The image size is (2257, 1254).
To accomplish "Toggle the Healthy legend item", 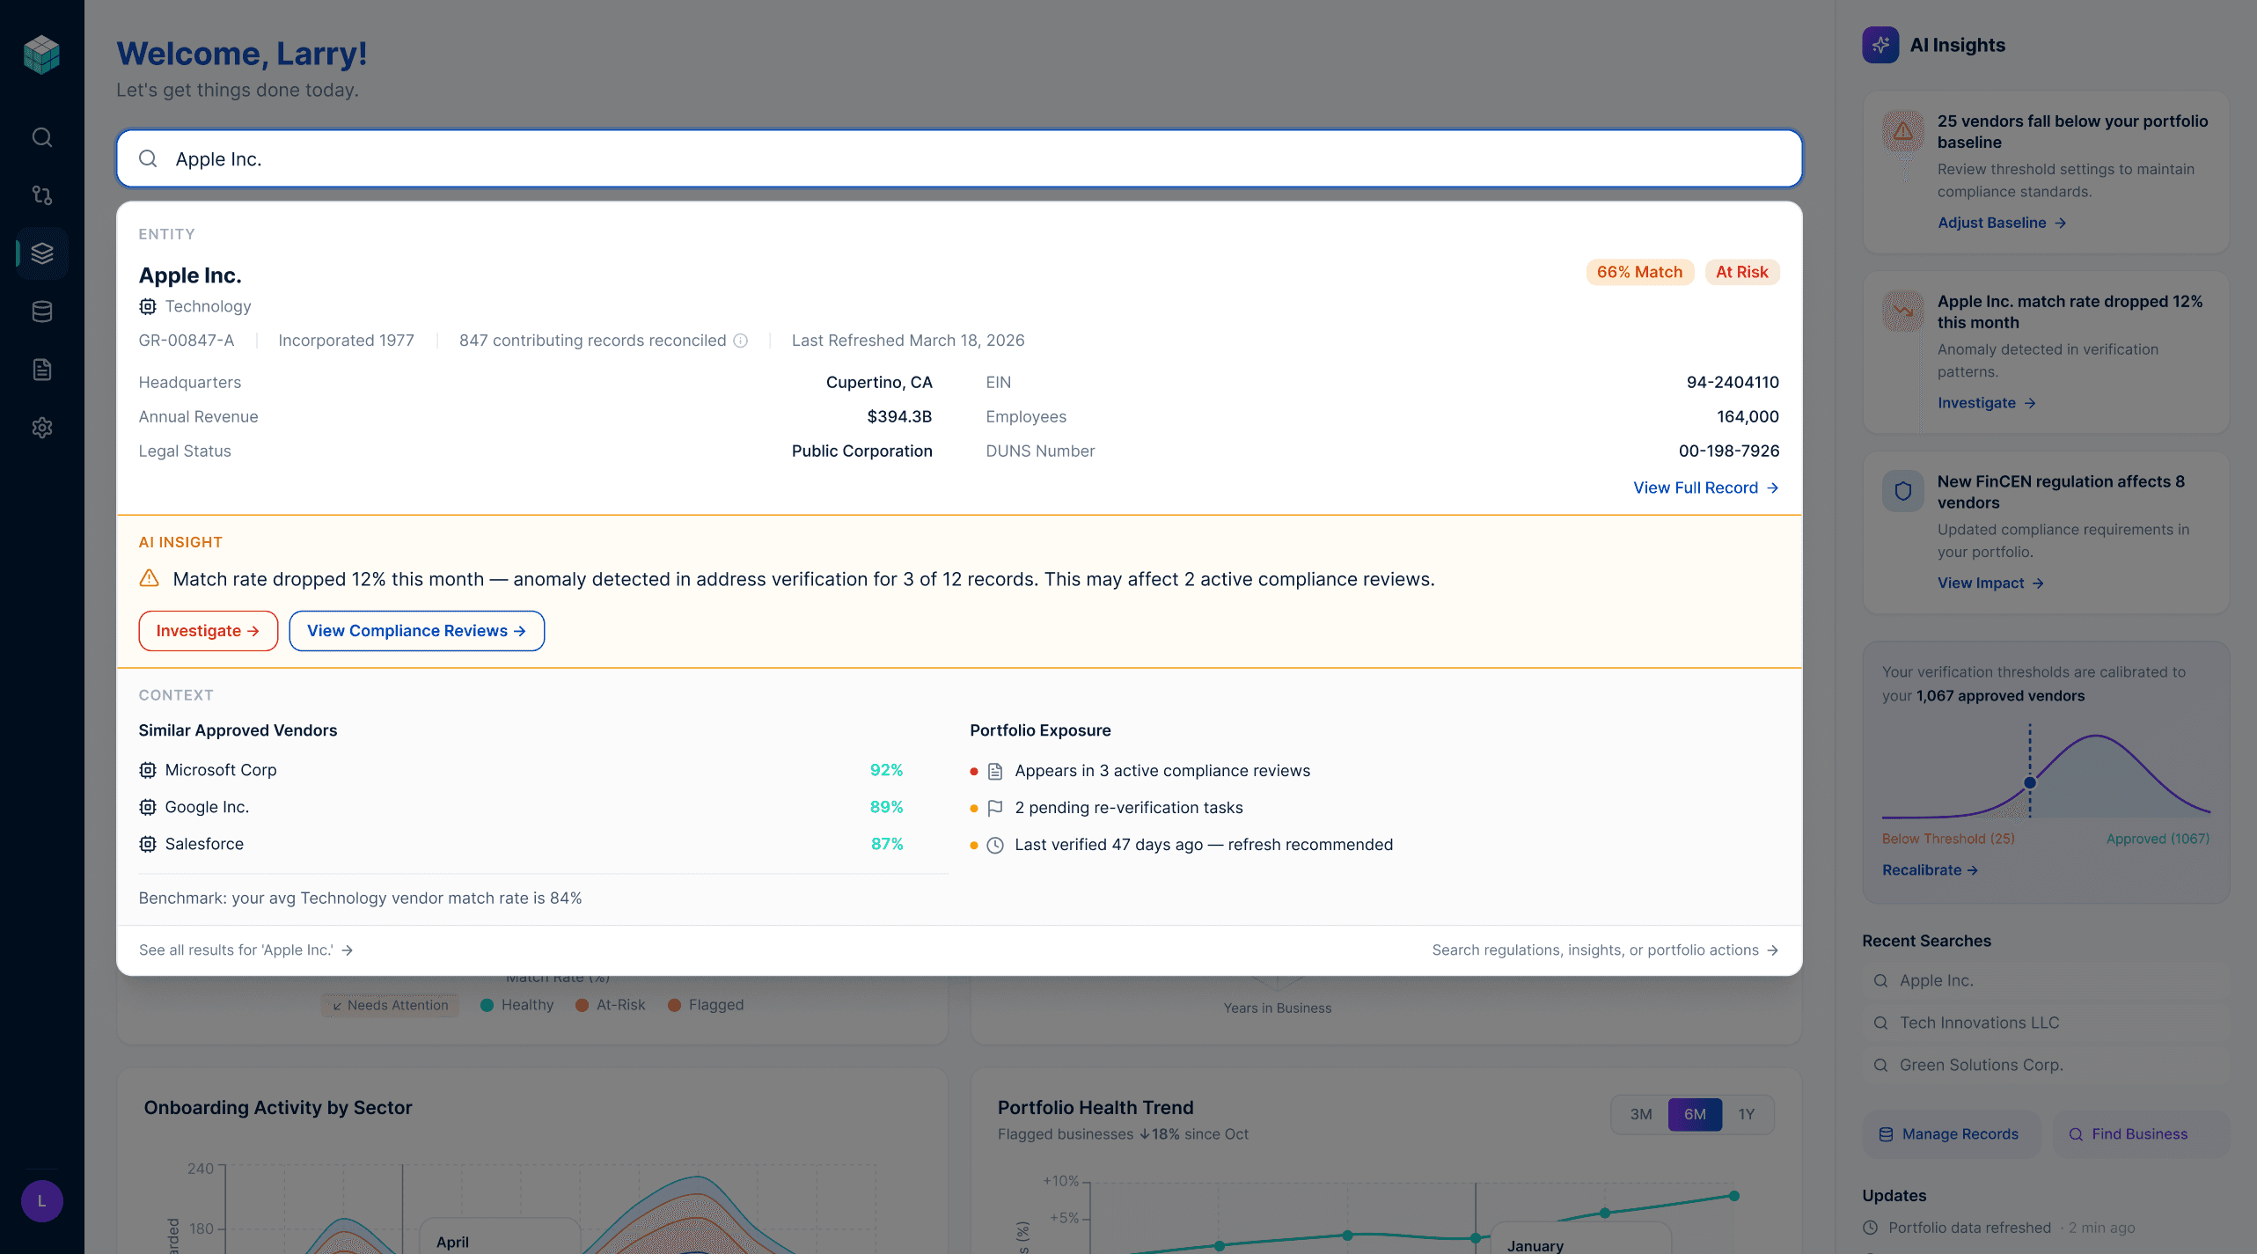I will 517,1005.
